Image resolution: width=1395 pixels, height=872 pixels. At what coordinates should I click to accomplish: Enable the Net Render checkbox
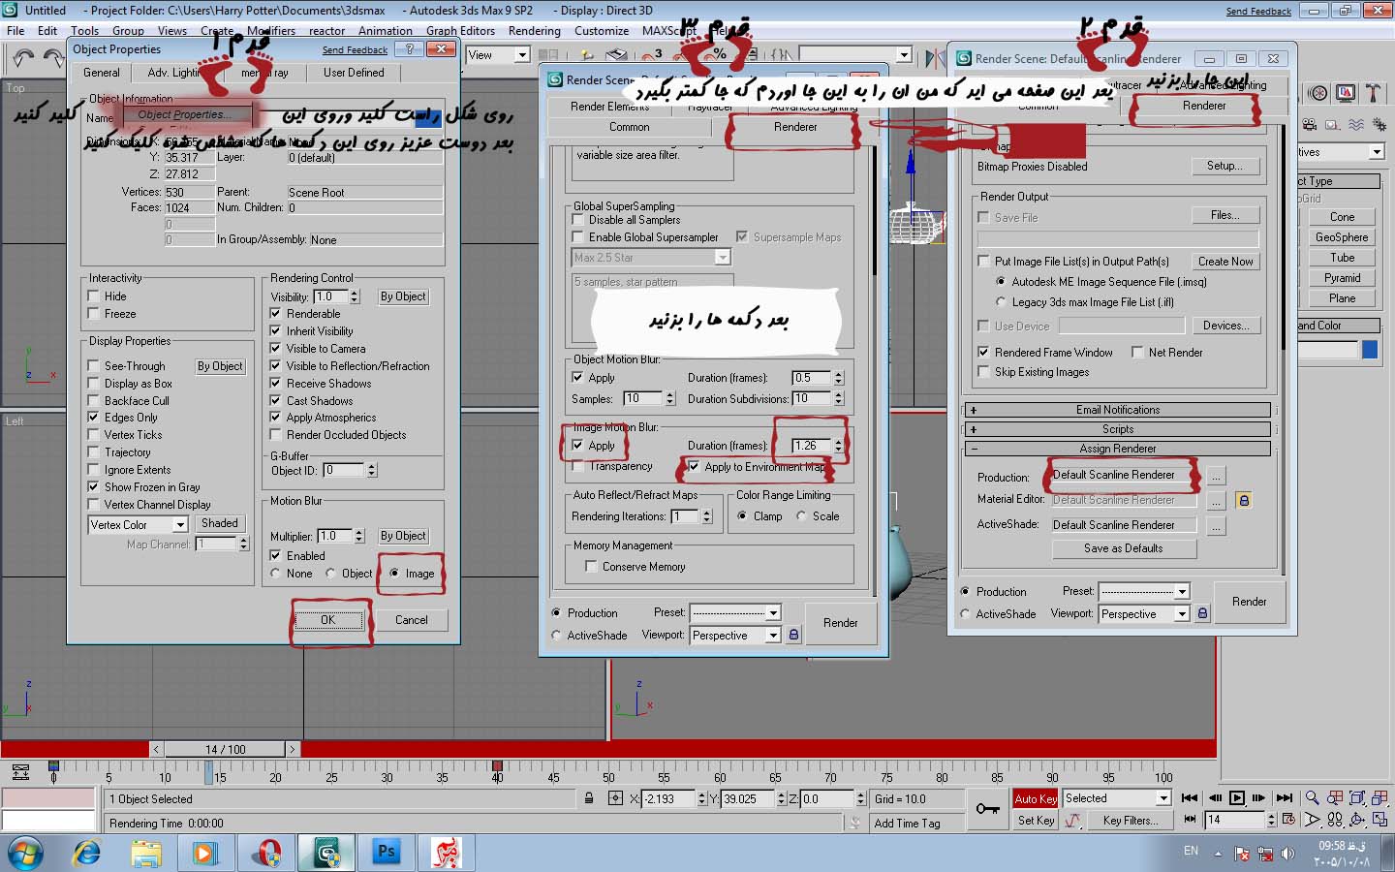1137,353
